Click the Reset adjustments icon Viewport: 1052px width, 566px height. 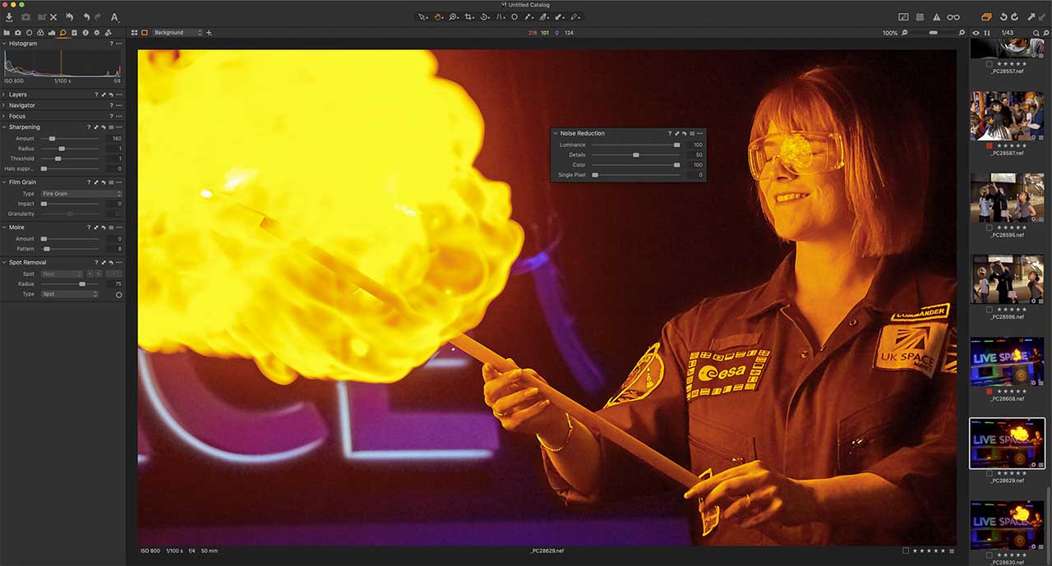click(x=69, y=16)
